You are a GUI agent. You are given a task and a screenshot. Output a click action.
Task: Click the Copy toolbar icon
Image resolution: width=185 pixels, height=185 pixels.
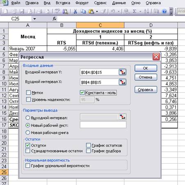click(x=83, y=11)
